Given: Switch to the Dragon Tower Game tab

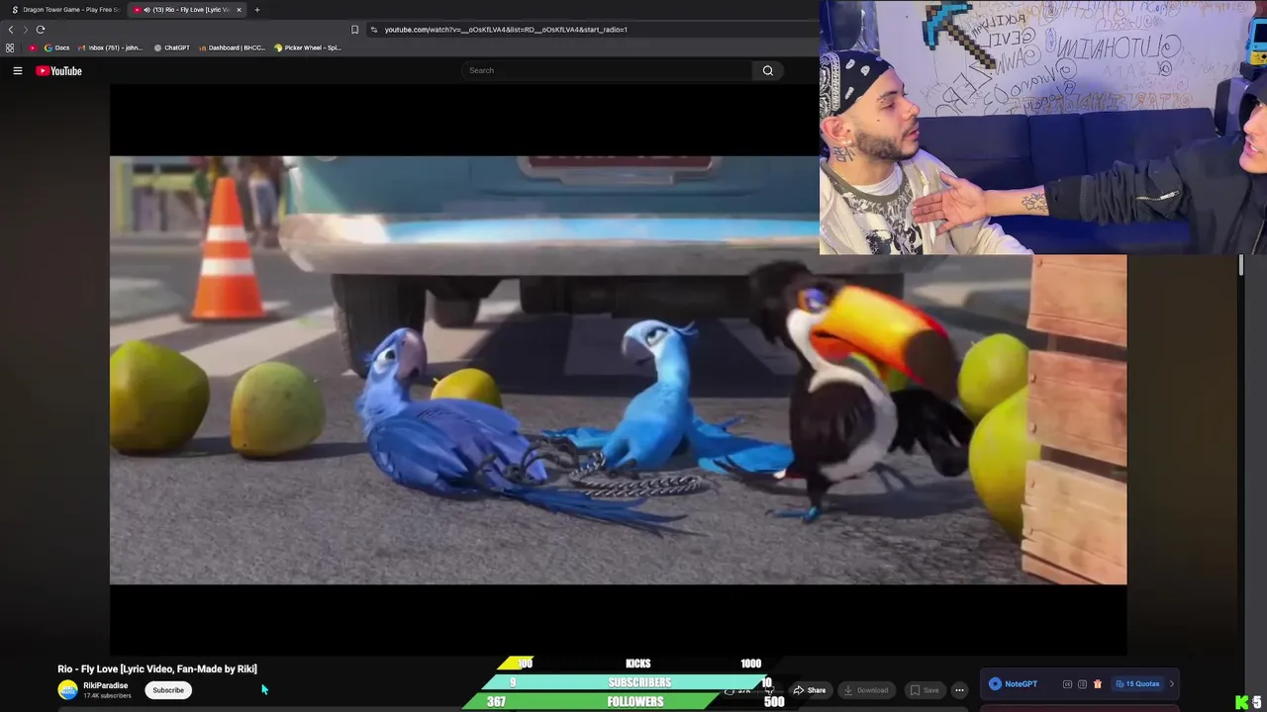Looking at the screenshot, I should coord(64,10).
